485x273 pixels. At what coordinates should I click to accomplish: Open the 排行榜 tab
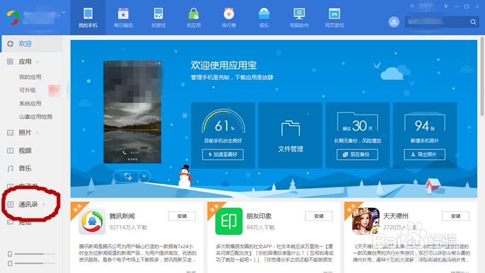pyautogui.click(x=229, y=18)
